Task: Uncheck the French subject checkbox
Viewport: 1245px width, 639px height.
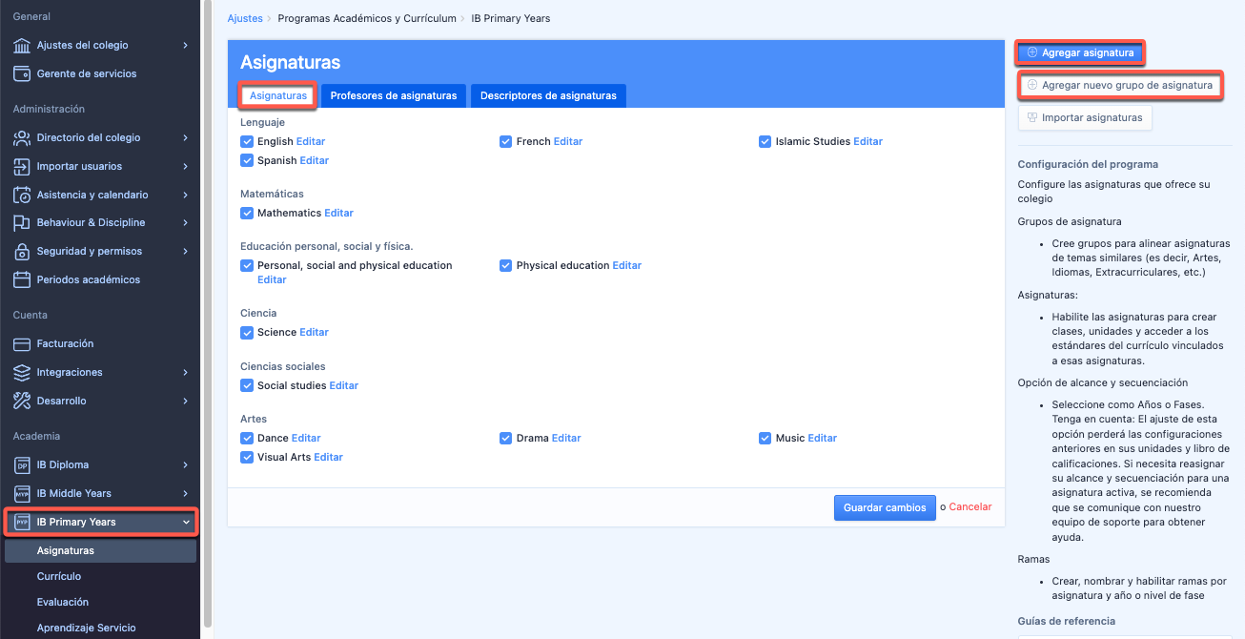Action: pyautogui.click(x=506, y=141)
